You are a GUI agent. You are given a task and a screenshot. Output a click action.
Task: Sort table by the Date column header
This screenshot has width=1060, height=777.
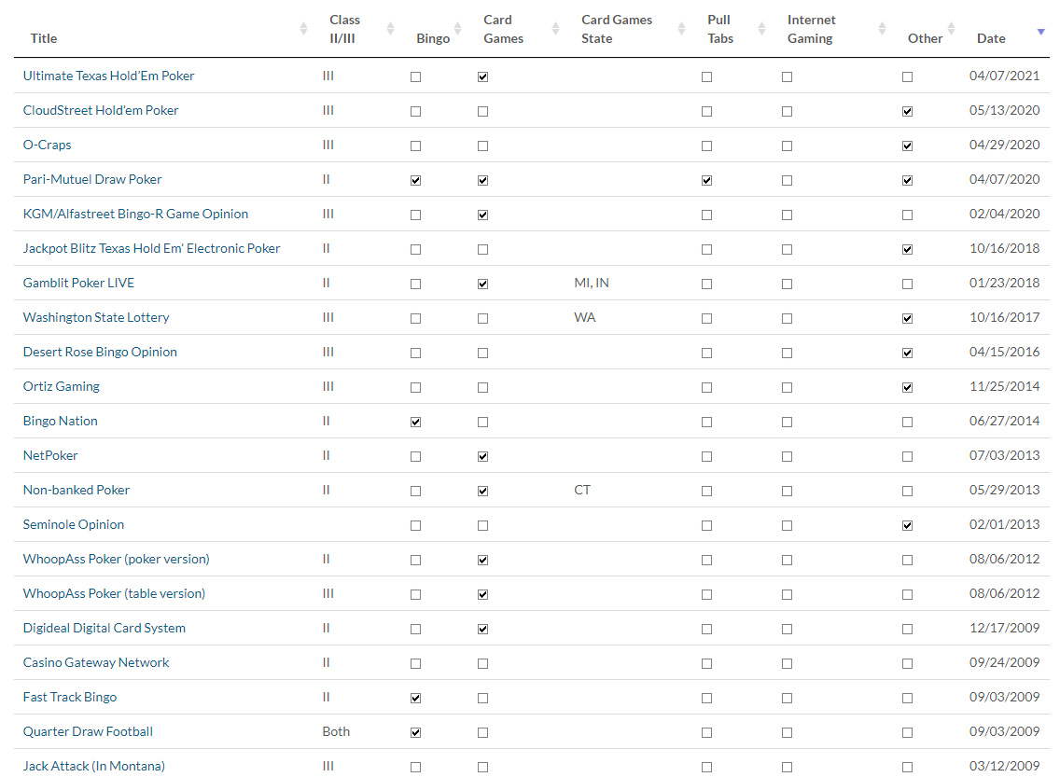click(x=991, y=38)
